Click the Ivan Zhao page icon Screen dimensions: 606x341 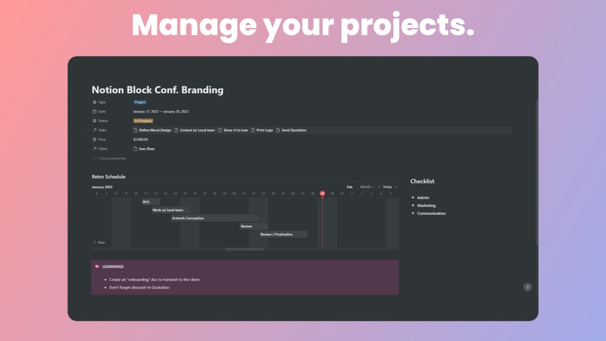(x=135, y=148)
